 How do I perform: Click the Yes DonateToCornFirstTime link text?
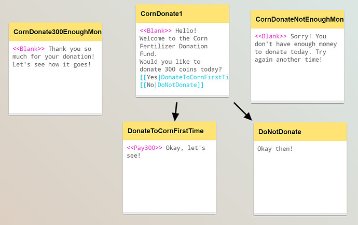[184, 77]
